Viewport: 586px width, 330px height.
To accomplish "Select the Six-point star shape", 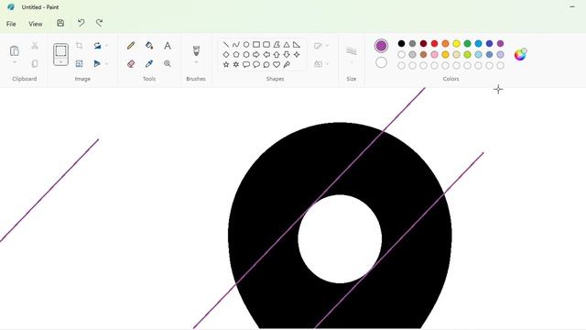I will (236, 65).
